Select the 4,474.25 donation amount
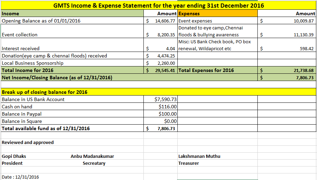The width and height of the screenshot is (317, 180). (x=160, y=55)
